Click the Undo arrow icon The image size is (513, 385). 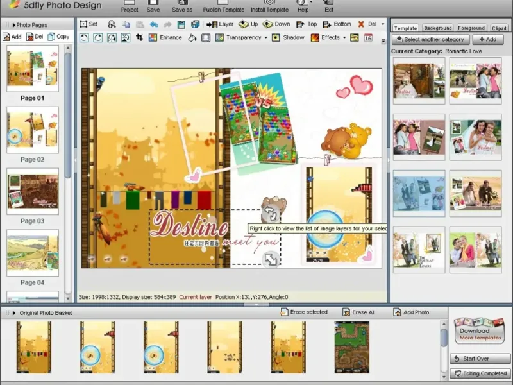[154, 24]
